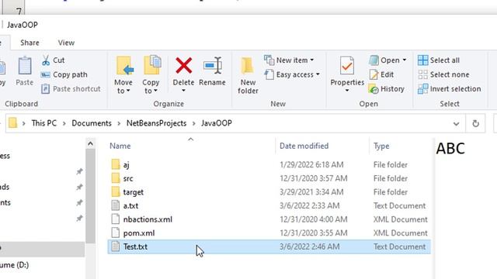This screenshot has width=497, height=279.
Task: Go to Documents in breadcrumb
Action: 92,123
